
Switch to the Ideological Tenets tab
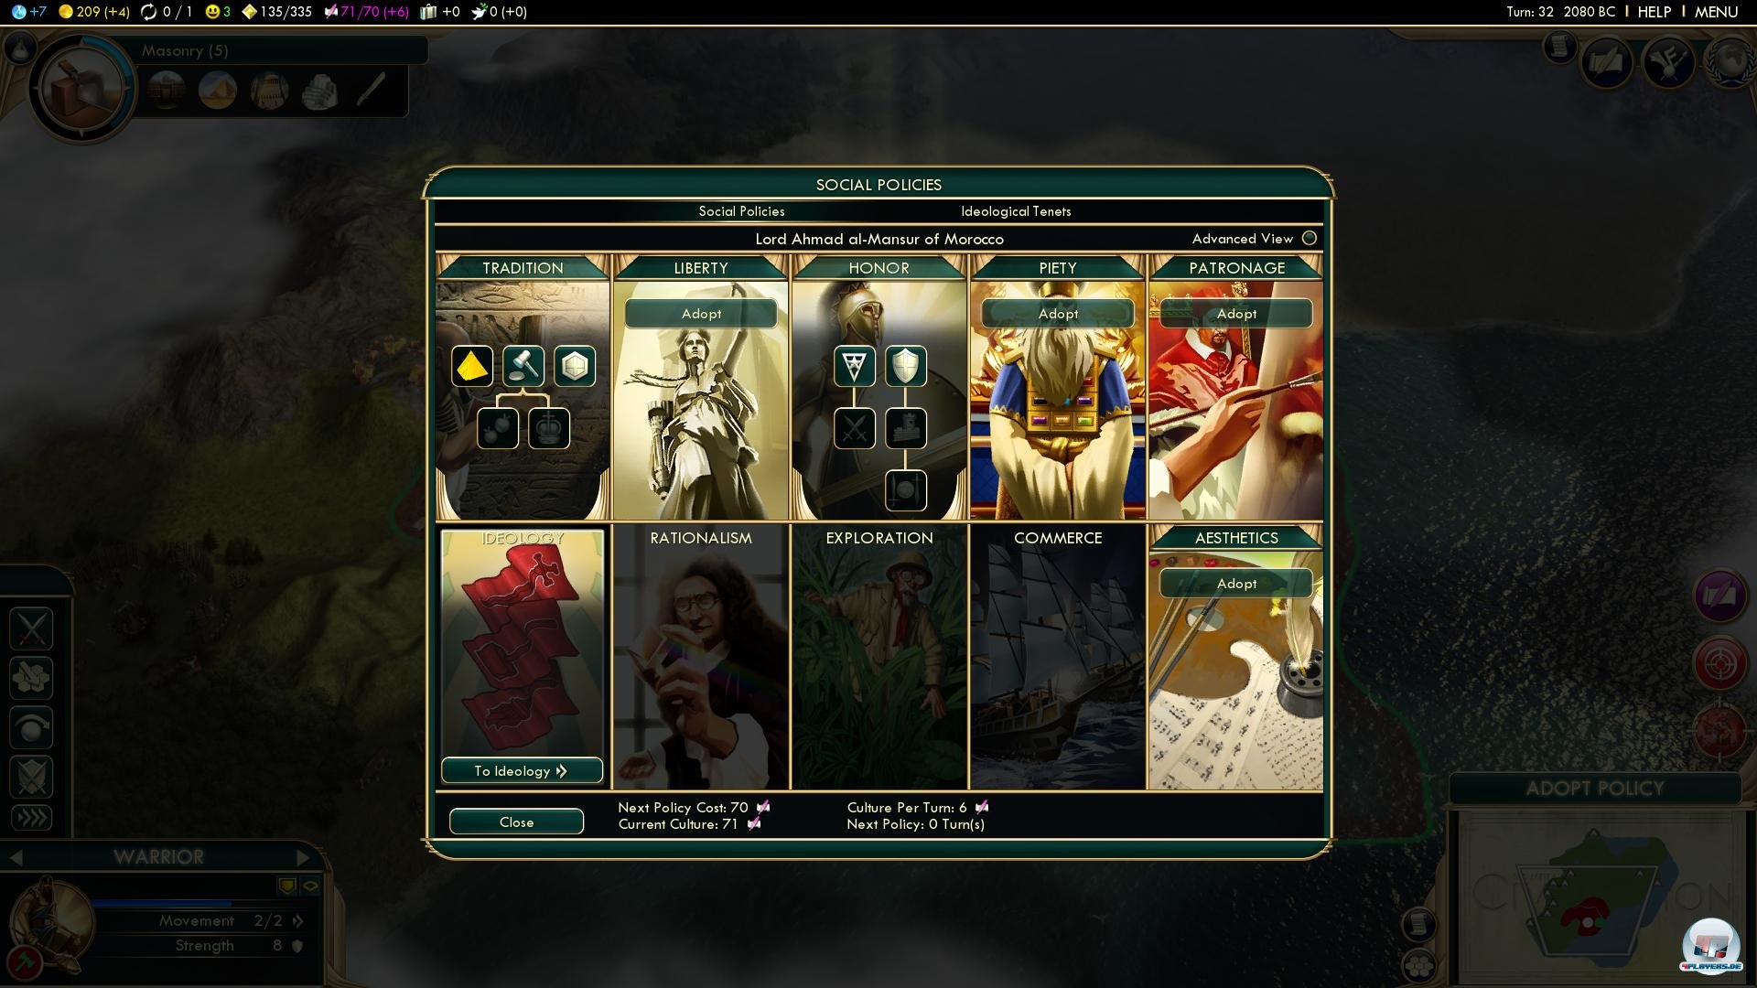[1015, 211]
